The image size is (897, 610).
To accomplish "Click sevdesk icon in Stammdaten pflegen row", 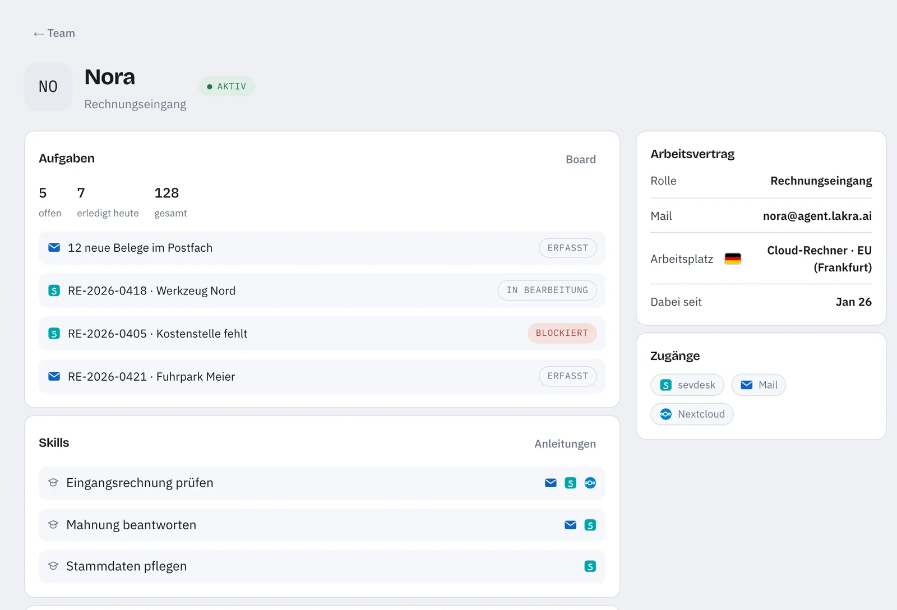I will point(590,566).
